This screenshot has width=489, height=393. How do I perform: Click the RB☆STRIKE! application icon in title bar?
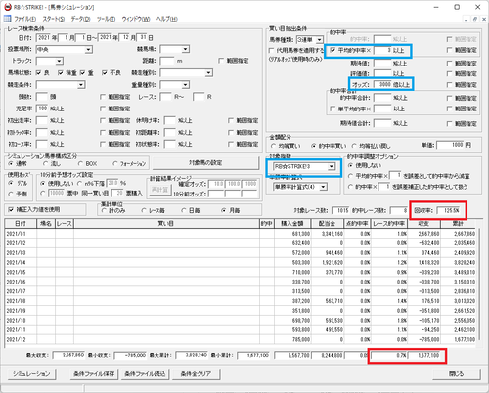point(8,7)
